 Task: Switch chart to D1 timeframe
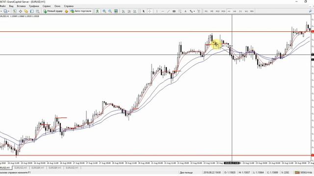pos(240,11)
